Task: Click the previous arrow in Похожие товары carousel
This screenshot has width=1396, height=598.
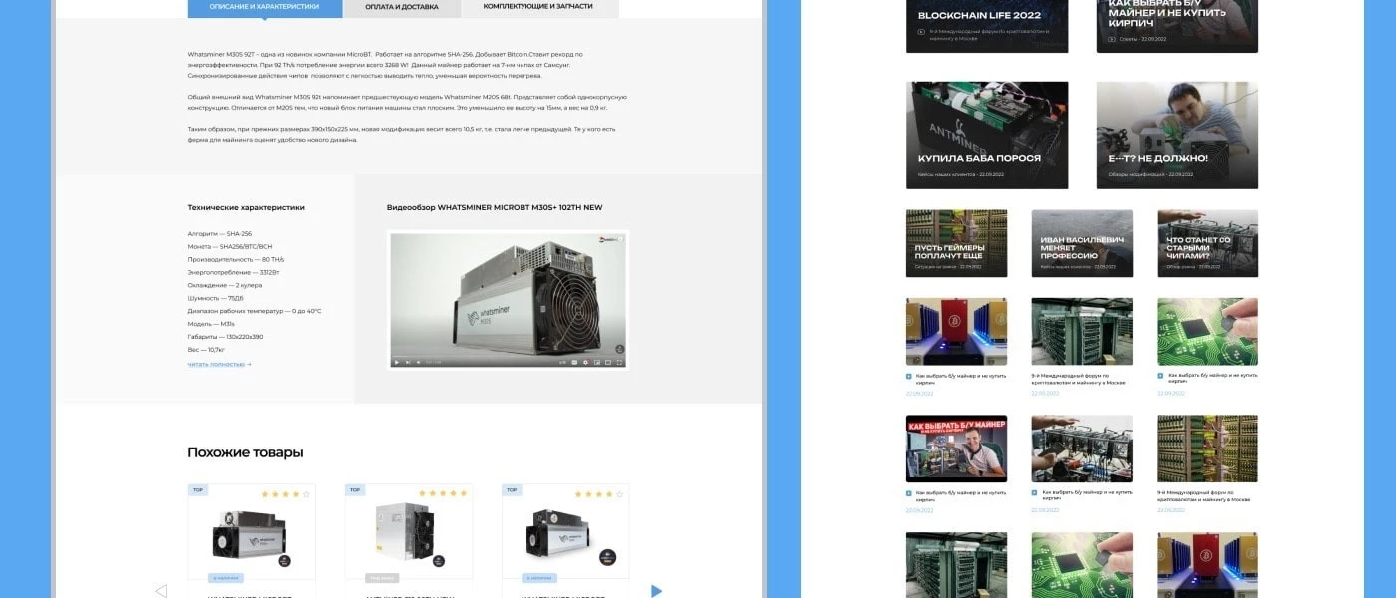Action: tap(160, 590)
